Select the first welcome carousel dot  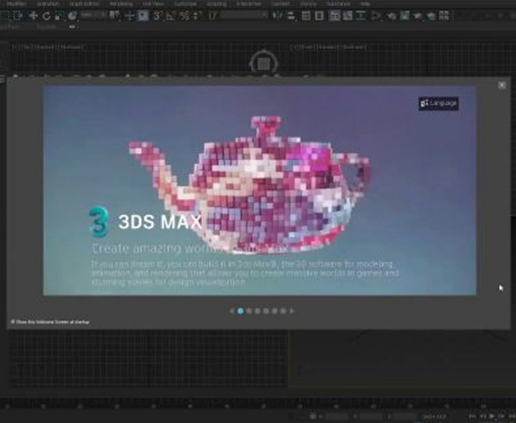point(240,311)
